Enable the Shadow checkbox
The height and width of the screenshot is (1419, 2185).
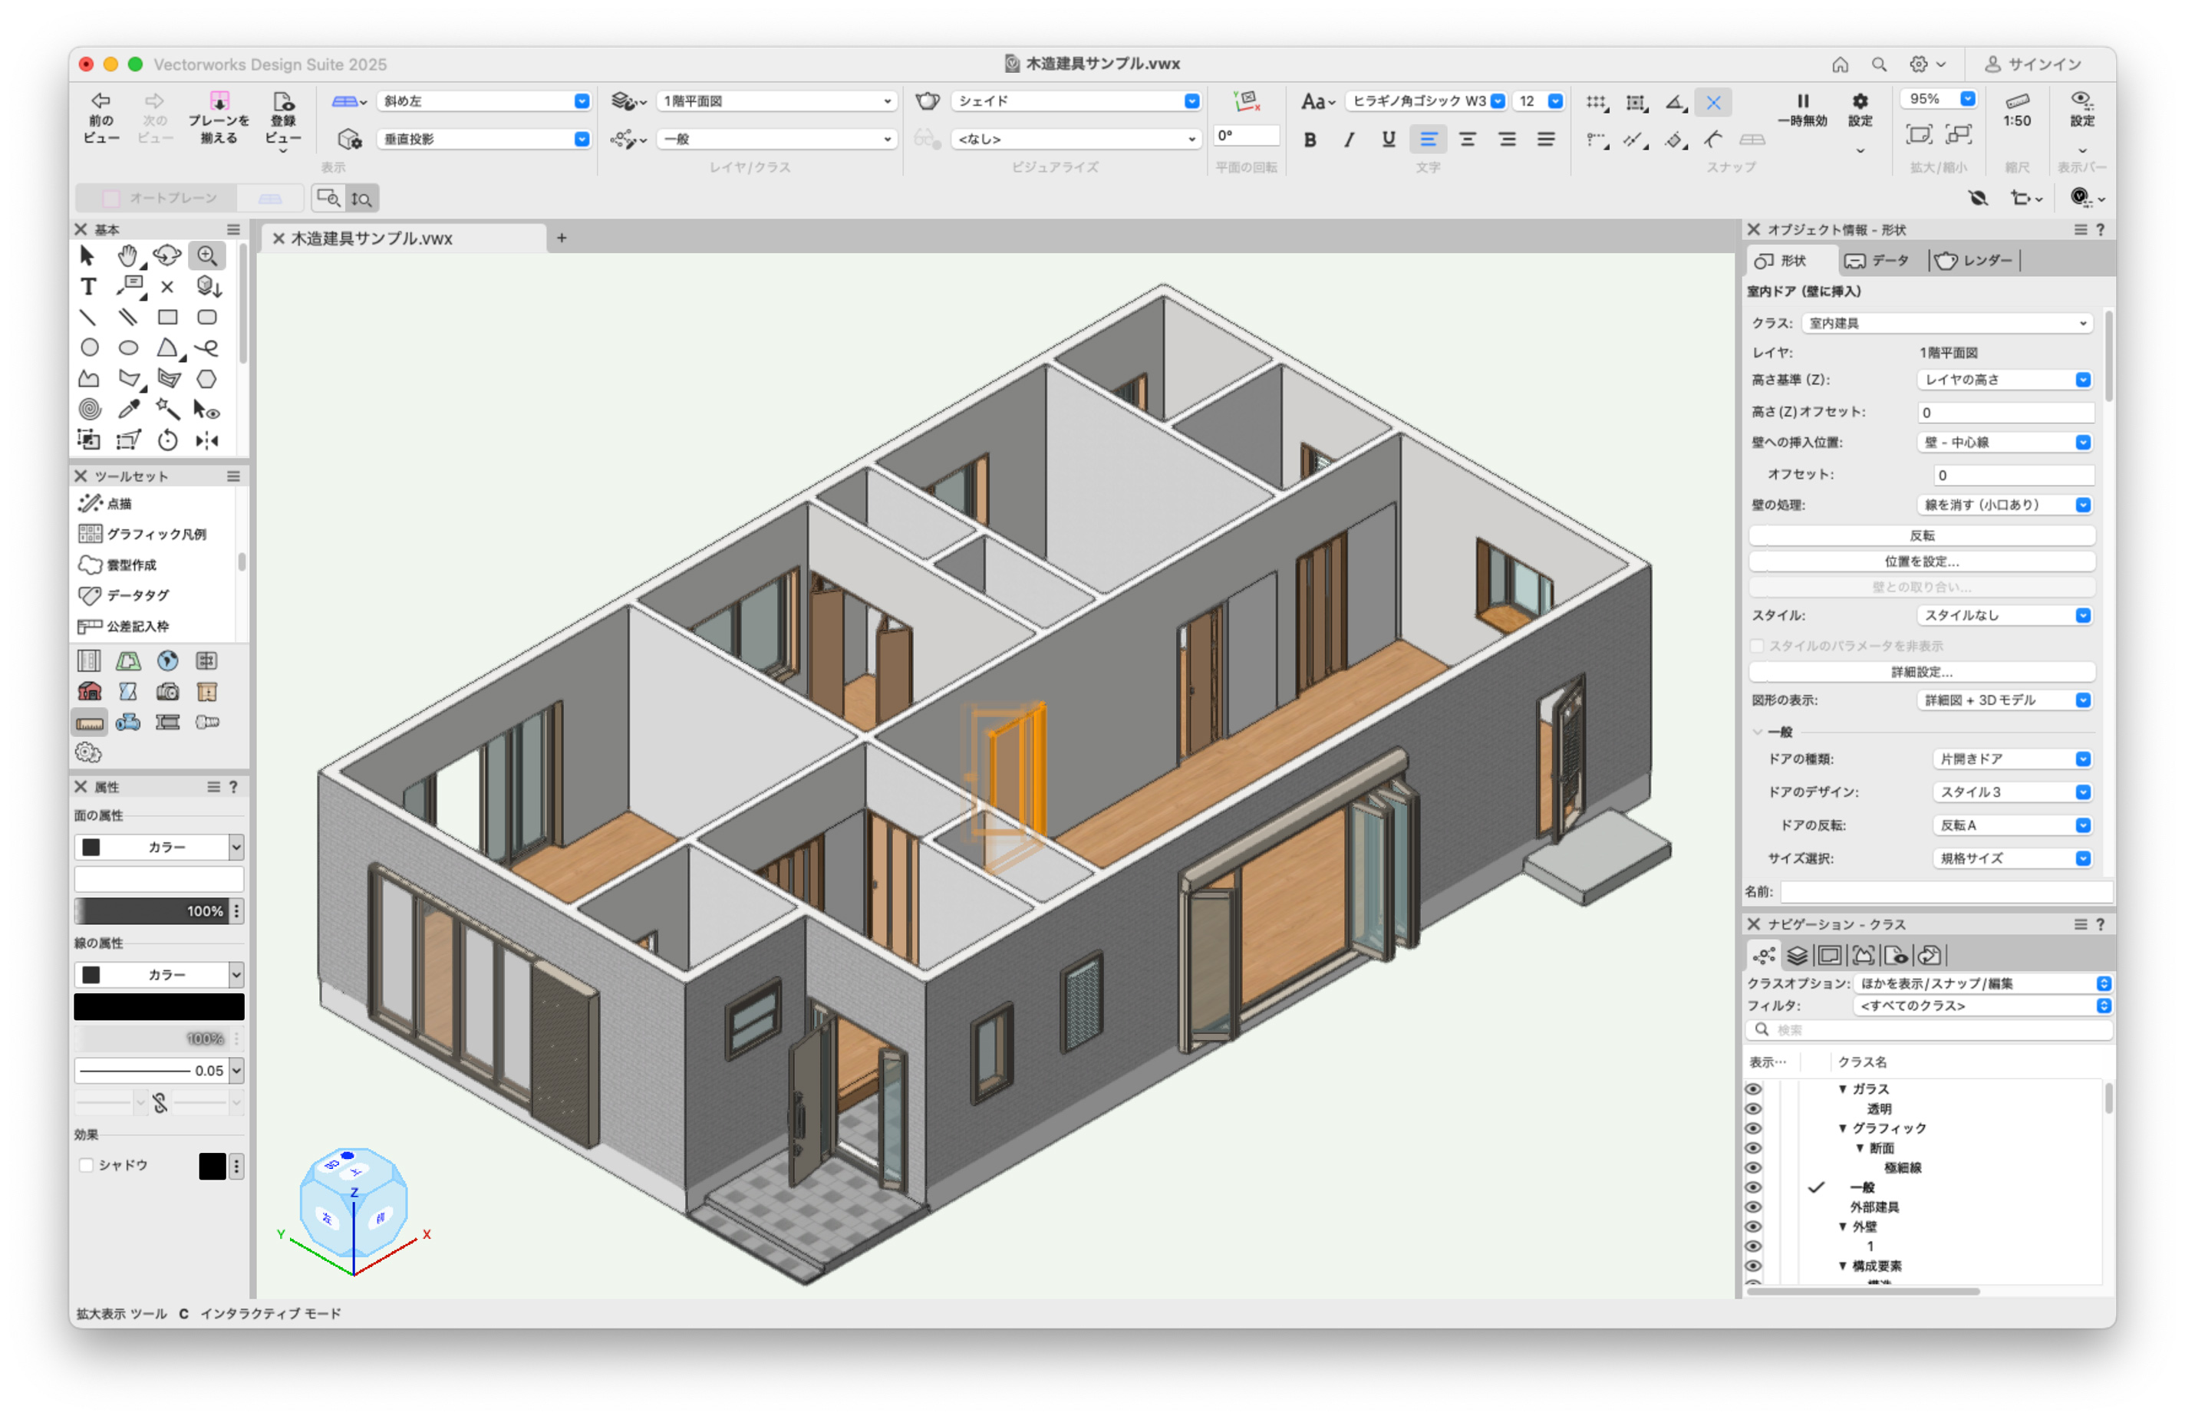click(x=87, y=1165)
